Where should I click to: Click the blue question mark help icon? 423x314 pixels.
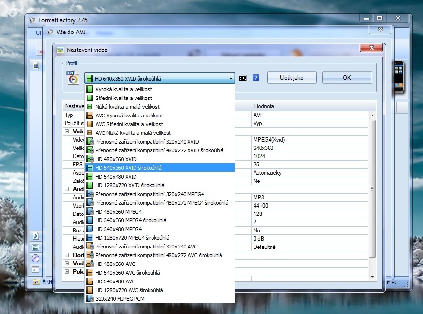[256, 78]
